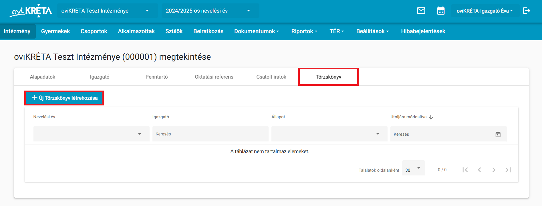The image size is (542, 206).
Task: Focus the Igazgató search field
Action: point(210,134)
